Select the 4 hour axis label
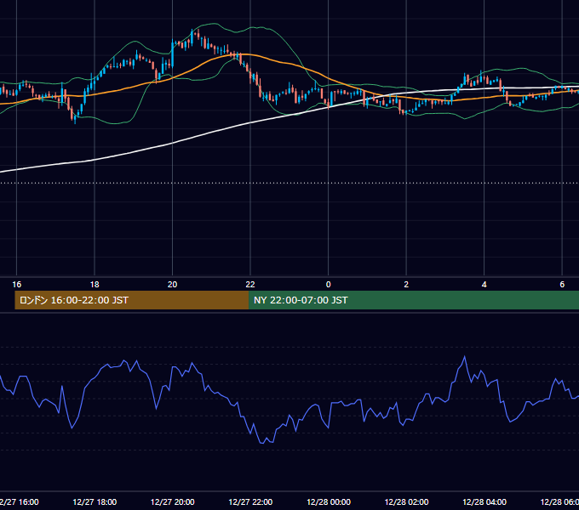Viewport: 579px width, 510px height. (484, 285)
